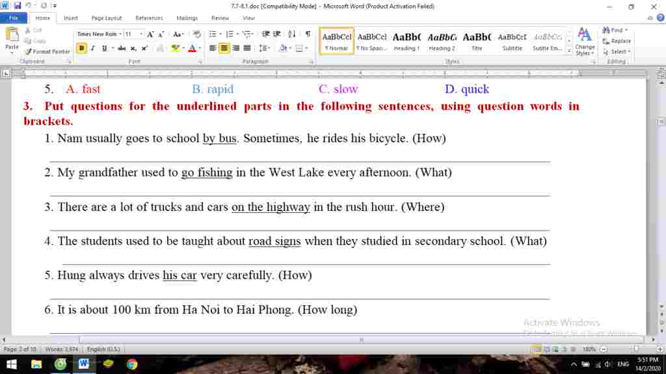Apply the Heading 1 style

click(406, 41)
